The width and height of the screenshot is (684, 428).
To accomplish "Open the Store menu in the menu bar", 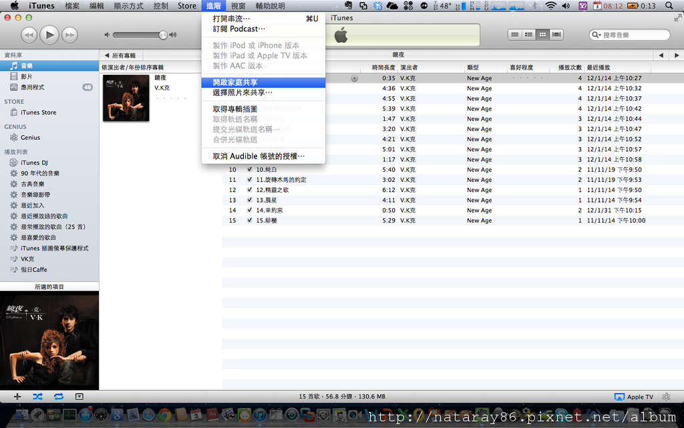I will click(187, 5).
